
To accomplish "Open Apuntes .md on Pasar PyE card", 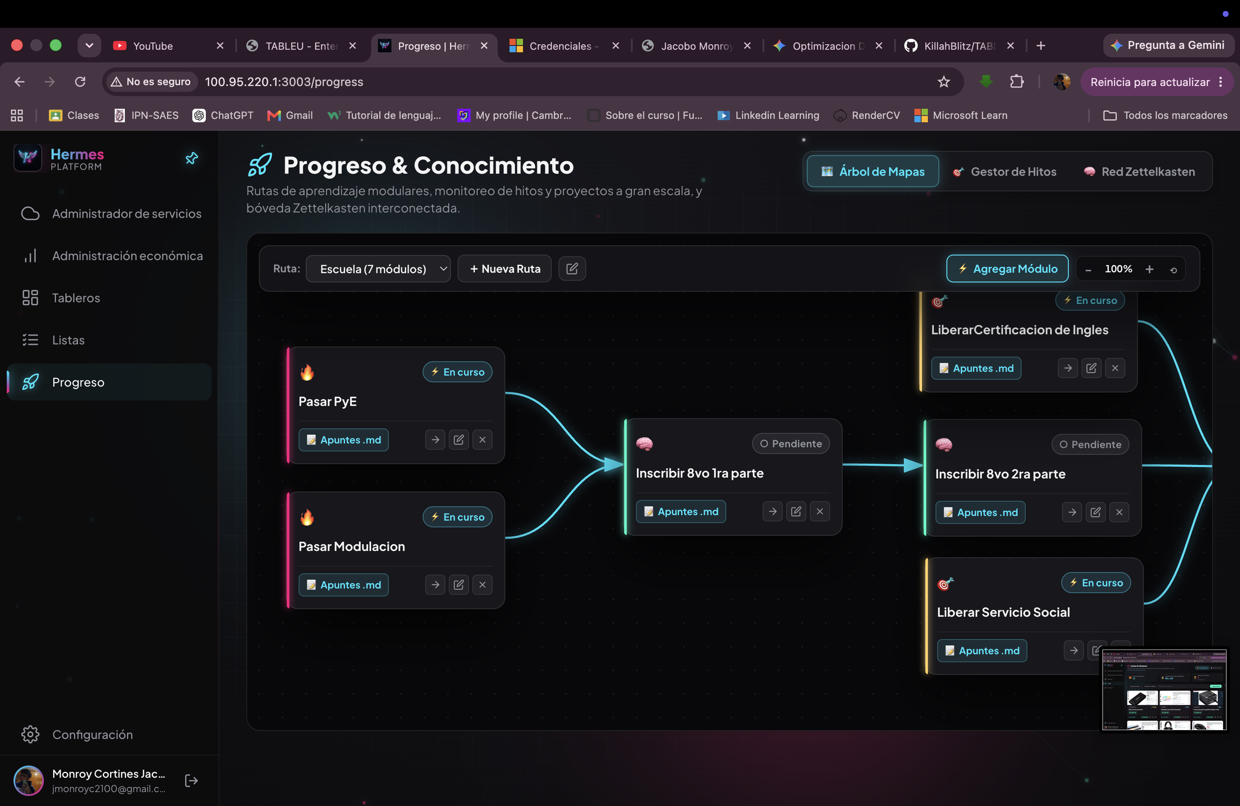I will tap(343, 440).
